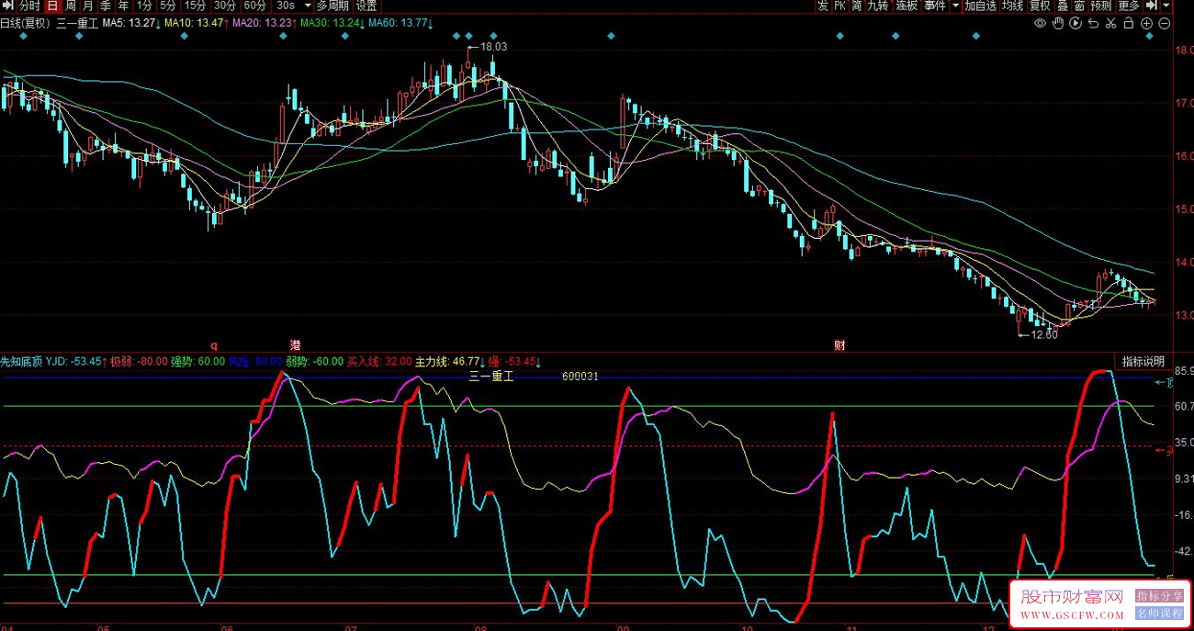Toggle the padlock lock icon
The width and height of the screenshot is (1194, 631).
1128,23
